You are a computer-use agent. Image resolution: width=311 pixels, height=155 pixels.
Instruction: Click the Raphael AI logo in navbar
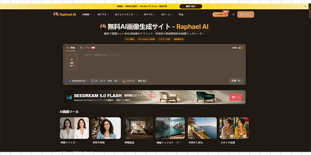65,14
